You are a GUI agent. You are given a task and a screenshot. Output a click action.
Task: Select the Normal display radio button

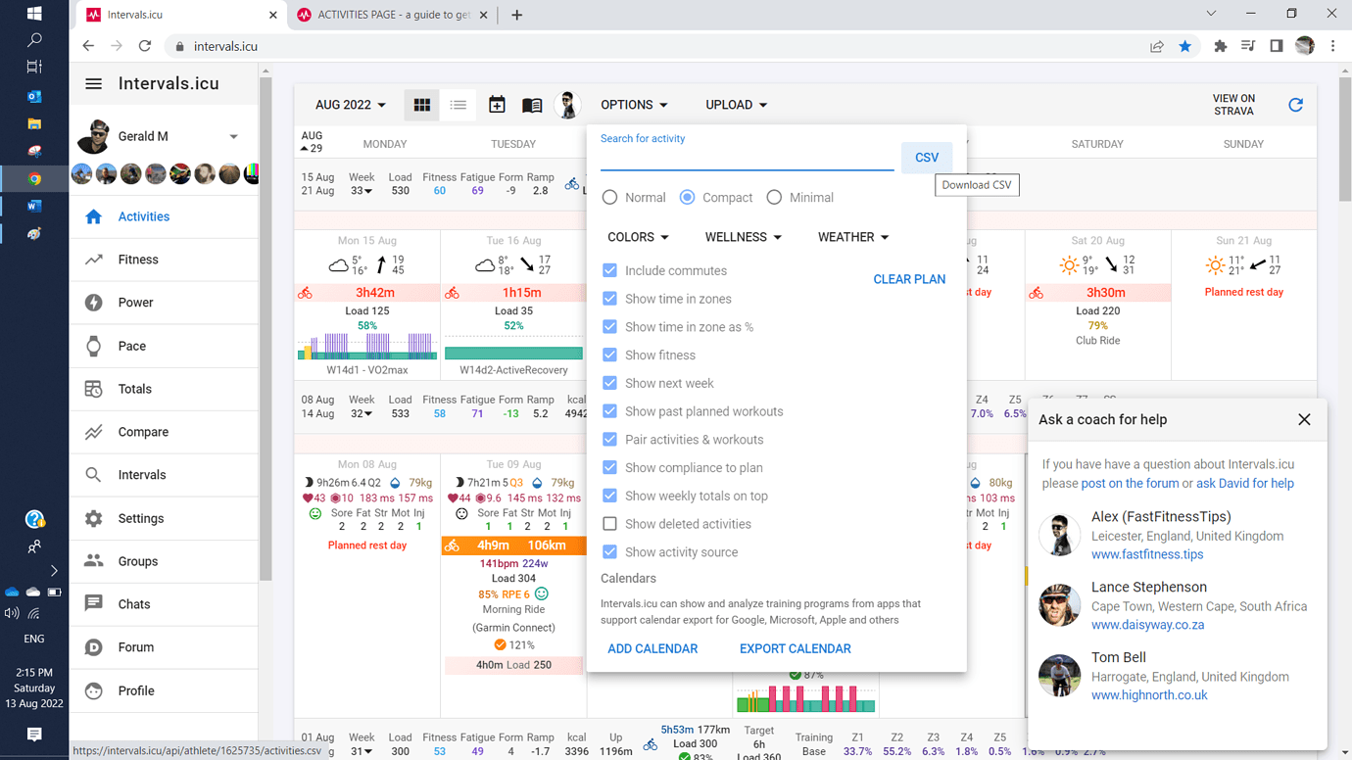[x=610, y=198]
